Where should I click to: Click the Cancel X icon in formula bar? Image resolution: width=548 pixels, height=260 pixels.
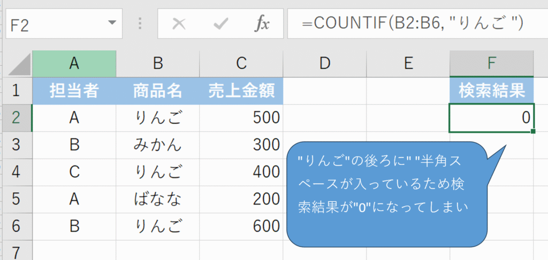click(179, 23)
